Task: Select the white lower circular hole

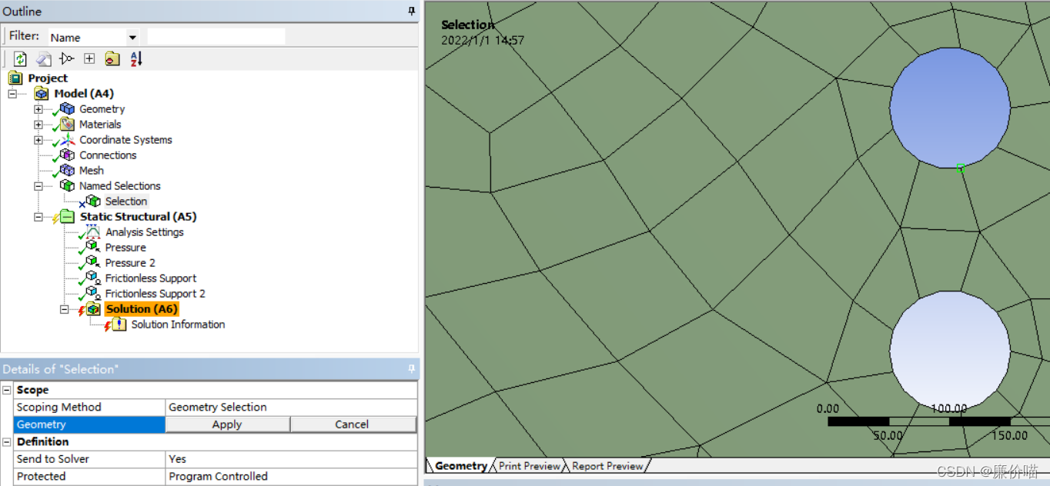Action: [950, 351]
